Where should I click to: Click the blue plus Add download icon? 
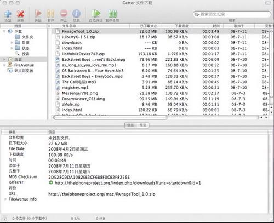coord(8,14)
